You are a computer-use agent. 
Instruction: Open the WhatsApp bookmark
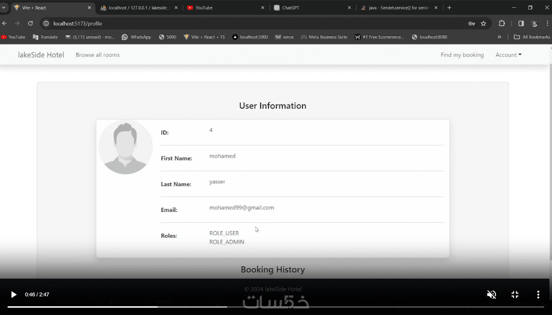click(x=136, y=37)
